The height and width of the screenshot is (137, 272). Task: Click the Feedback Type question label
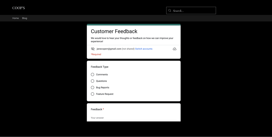tap(100, 67)
